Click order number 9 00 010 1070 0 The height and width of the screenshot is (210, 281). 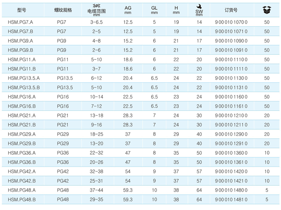click(231, 22)
